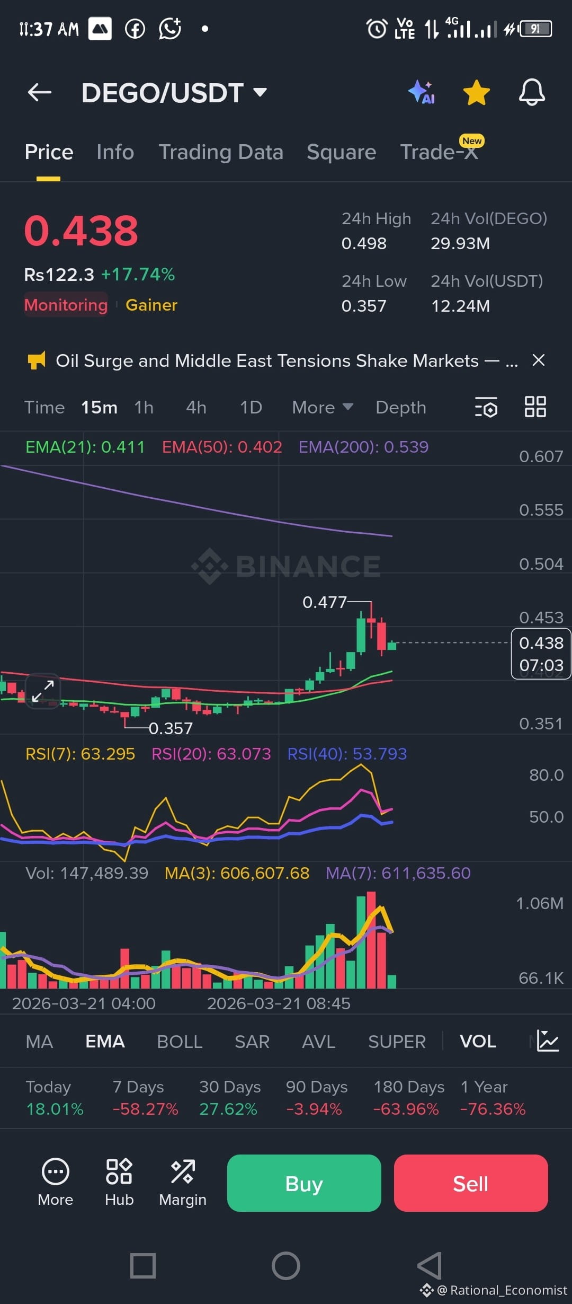This screenshot has width=572, height=1304.
Task: Tap the MA(3) volume label
Action: 237,873
